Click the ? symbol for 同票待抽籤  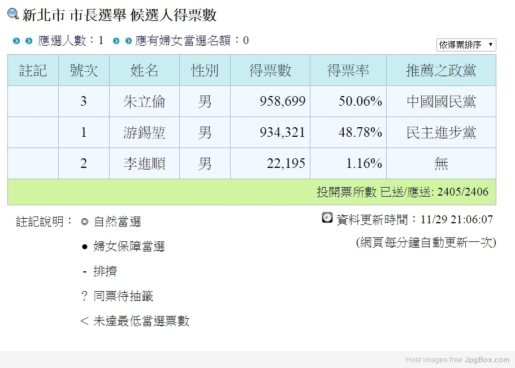(84, 296)
